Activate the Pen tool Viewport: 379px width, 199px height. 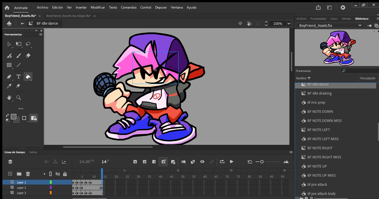coord(9,77)
